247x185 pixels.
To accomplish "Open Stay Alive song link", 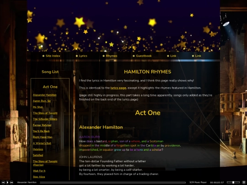I will pyautogui.click(x=39, y=177).
